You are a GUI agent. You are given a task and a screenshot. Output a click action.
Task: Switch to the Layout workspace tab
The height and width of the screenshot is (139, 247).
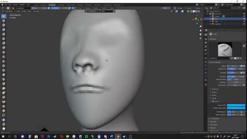click(36, 5)
